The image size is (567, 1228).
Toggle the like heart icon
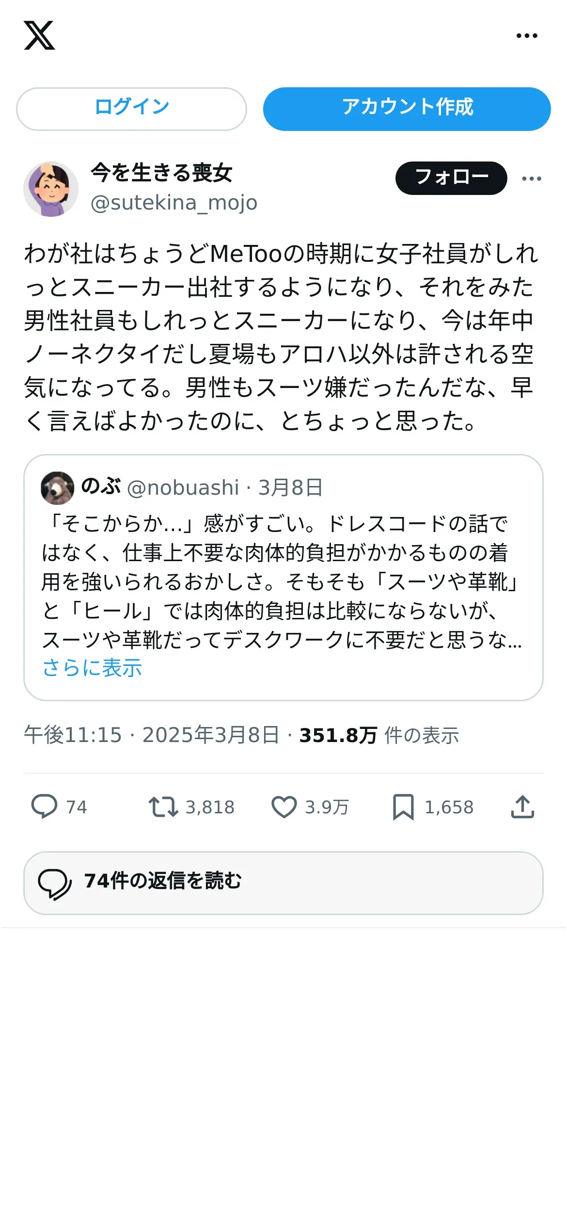coord(284,807)
